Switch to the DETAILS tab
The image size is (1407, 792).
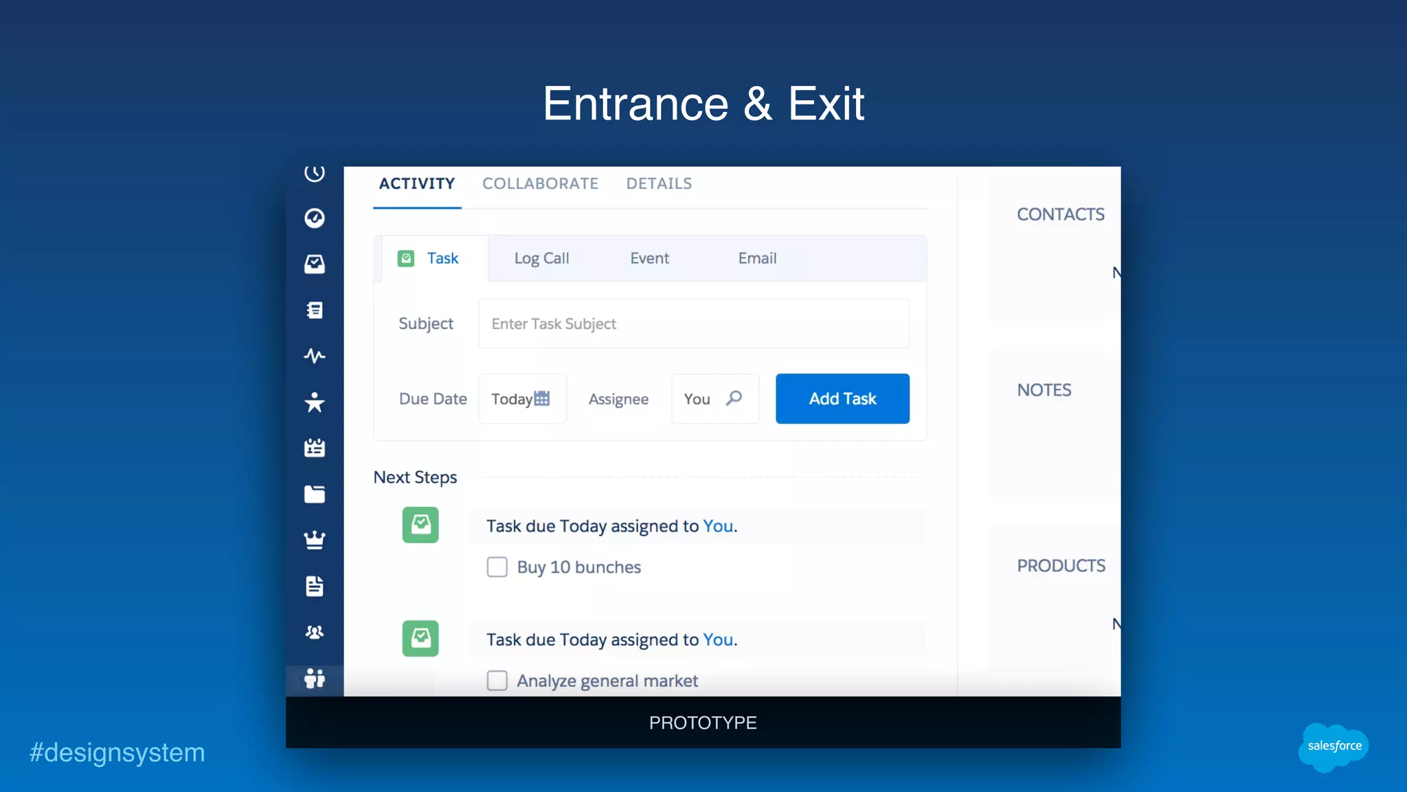[659, 184]
